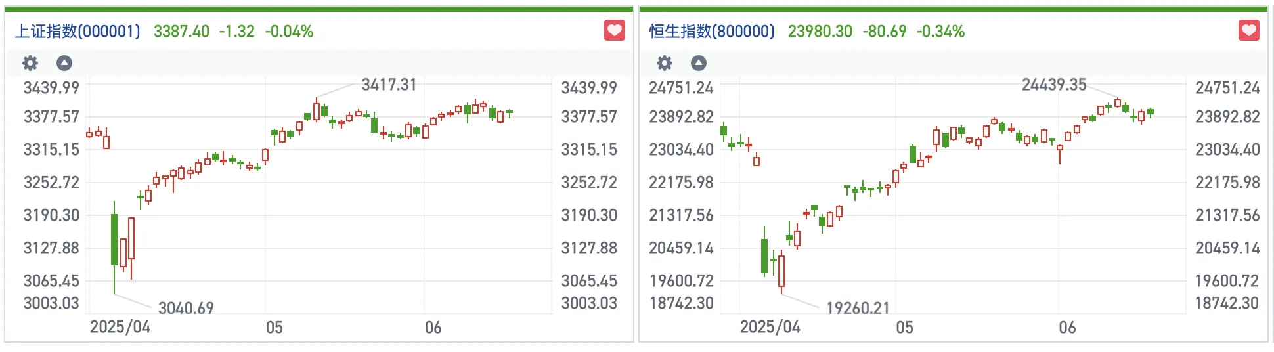Click the up-arrow circle icon on Hang Seng chart

point(699,63)
